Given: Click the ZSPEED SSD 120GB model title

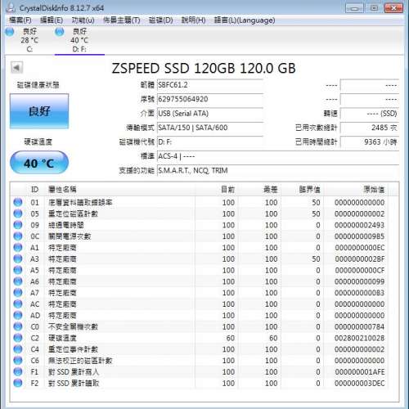Looking at the screenshot, I should click(204, 68).
